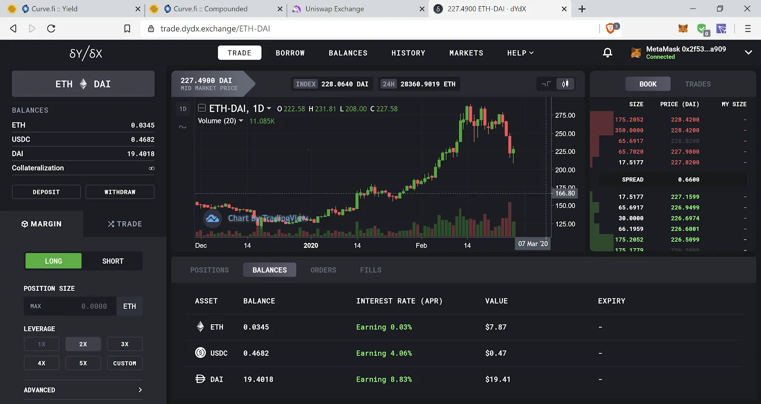Open the MARKETS page
This screenshot has height=404, width=761.
point(466,53)
